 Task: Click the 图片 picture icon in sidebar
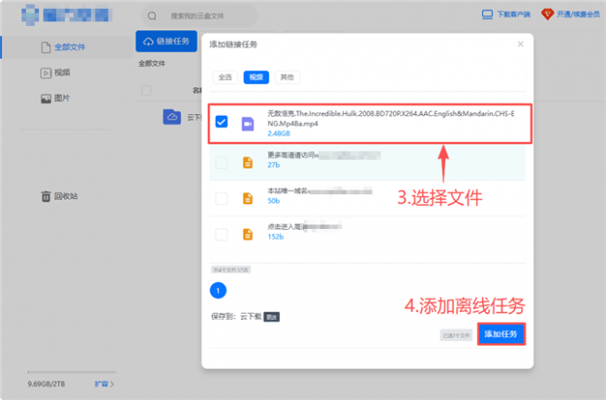(x=46, y=99)
